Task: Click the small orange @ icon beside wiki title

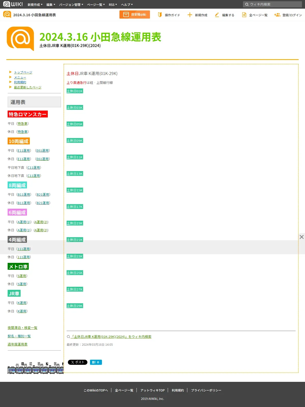Action: [x=7, y=14]
